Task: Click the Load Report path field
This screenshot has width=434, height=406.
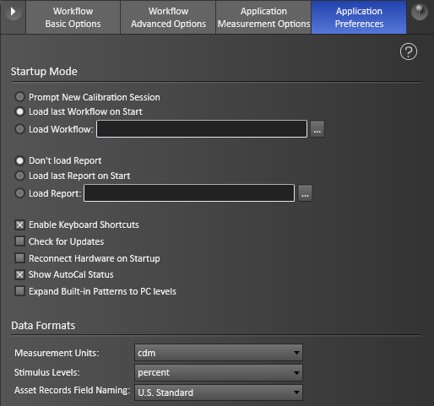Action: (189, 193)
